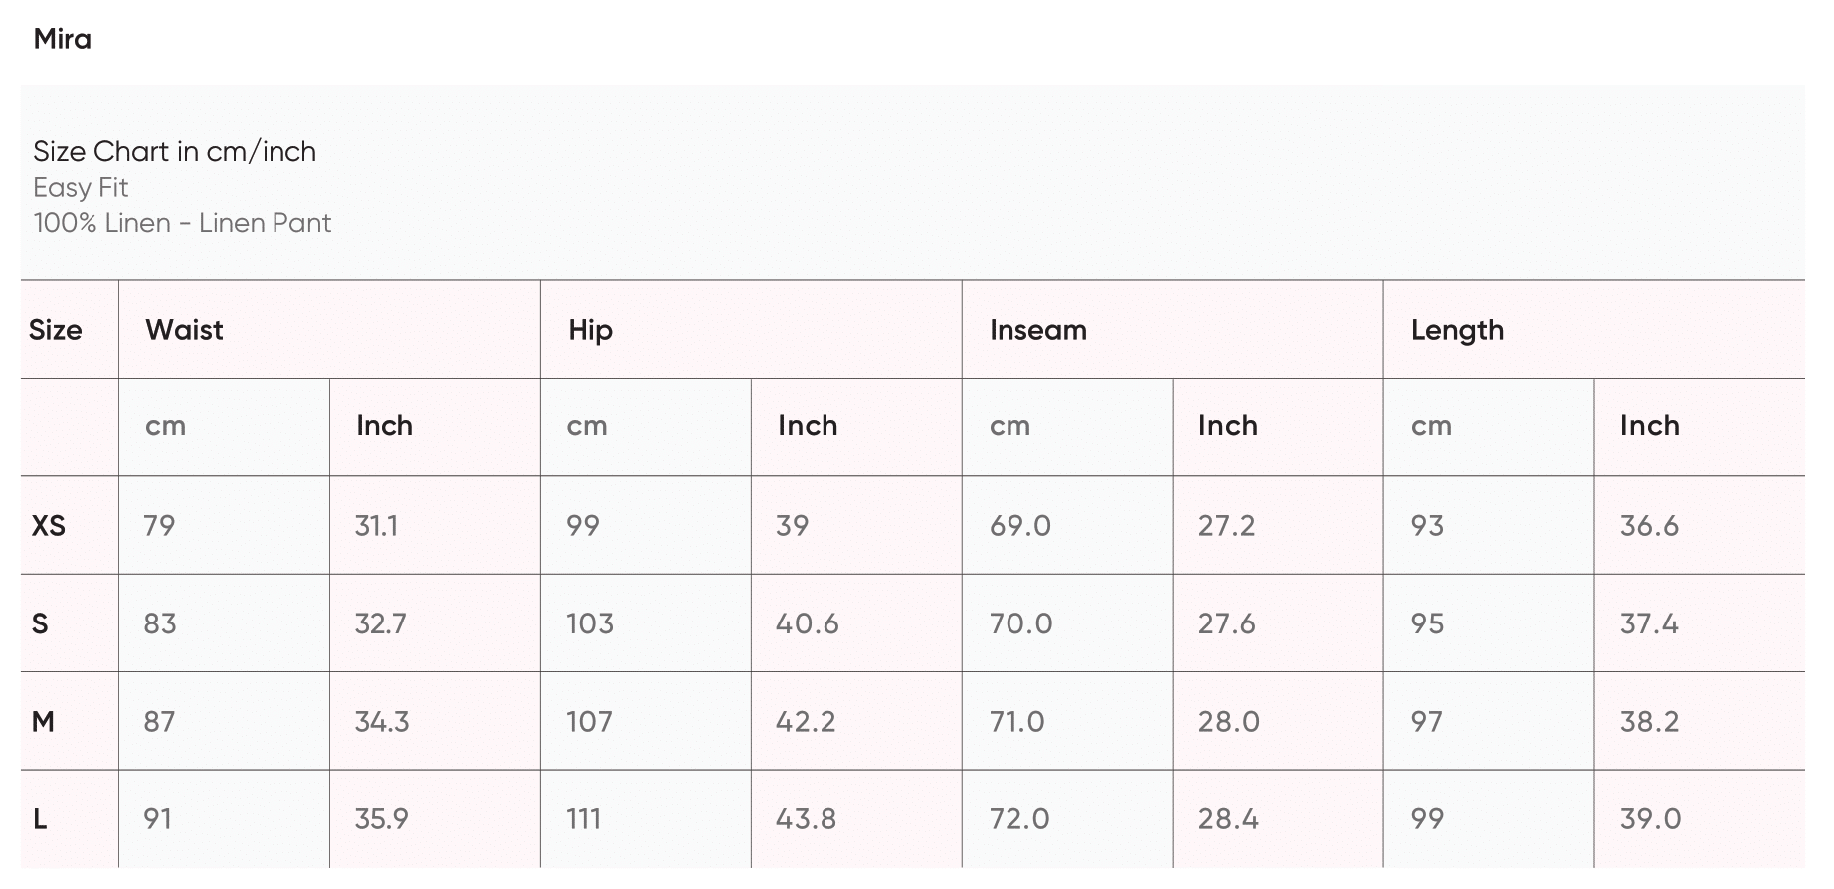Click the S size row label
1834x889 pixels.
click(40, 623)
